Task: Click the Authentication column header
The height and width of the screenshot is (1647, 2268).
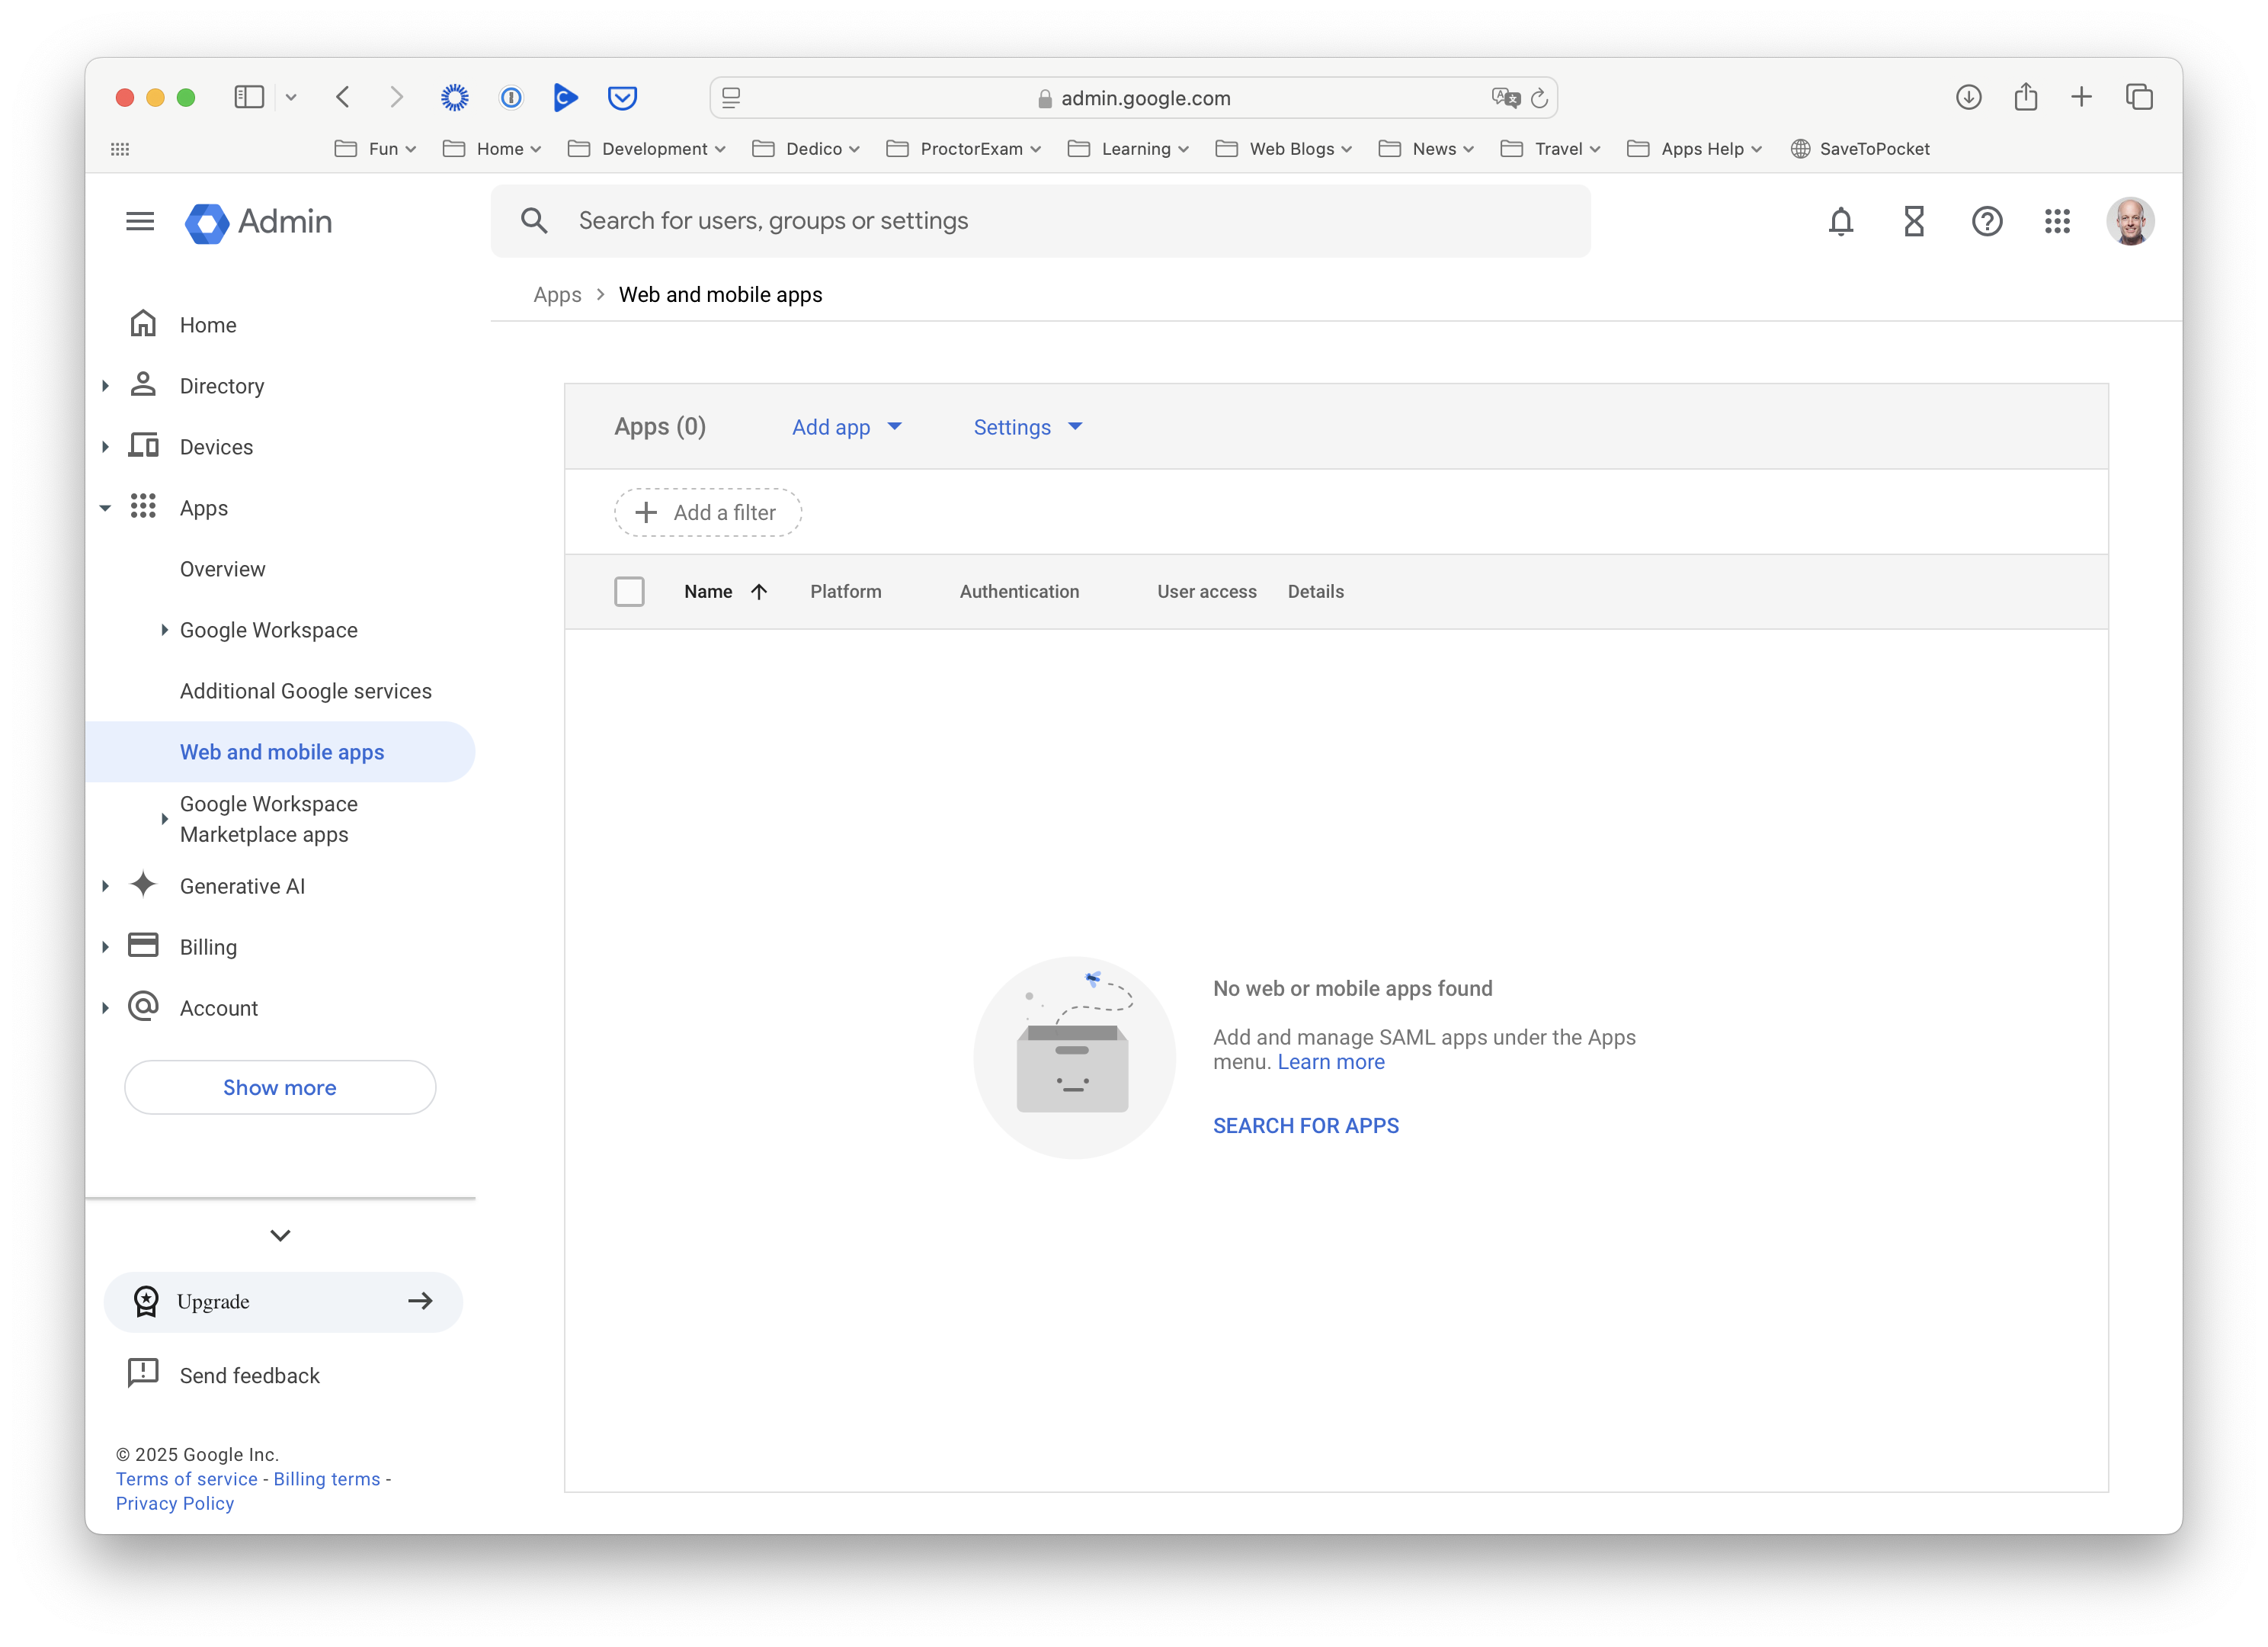Action: click(1019, 592)
